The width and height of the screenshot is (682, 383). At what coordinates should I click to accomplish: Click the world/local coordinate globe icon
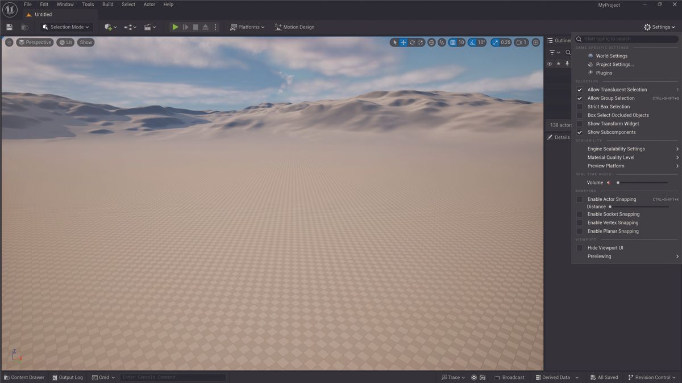(x=432, y=42)
